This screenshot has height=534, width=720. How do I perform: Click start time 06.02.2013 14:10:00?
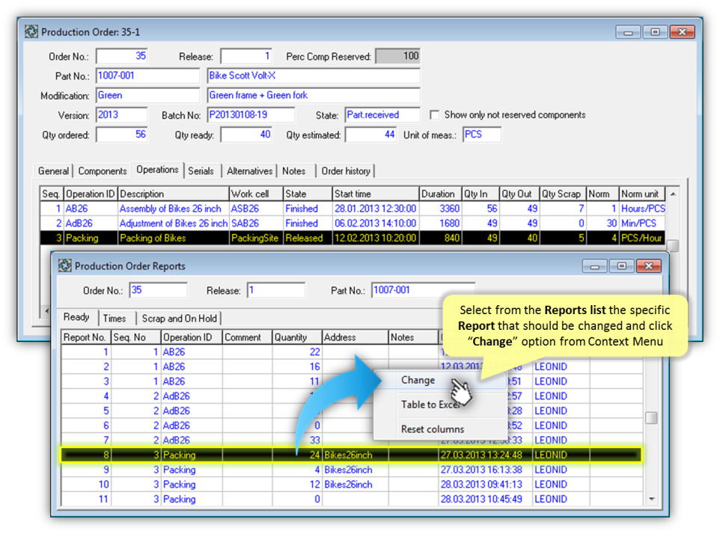point(375,224)
